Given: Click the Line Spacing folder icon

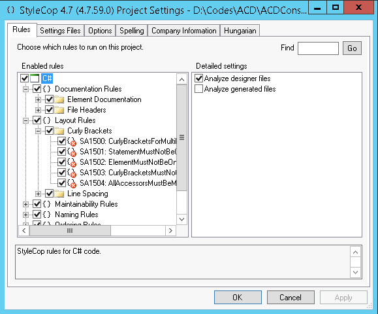Looking at the screenshot, I should (x=59, y=194).
